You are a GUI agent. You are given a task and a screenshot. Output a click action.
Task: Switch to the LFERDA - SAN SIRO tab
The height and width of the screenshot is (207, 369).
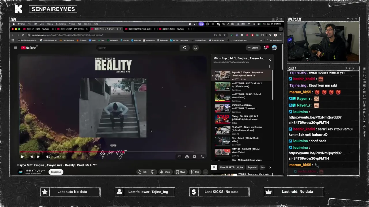pos(72,29)
